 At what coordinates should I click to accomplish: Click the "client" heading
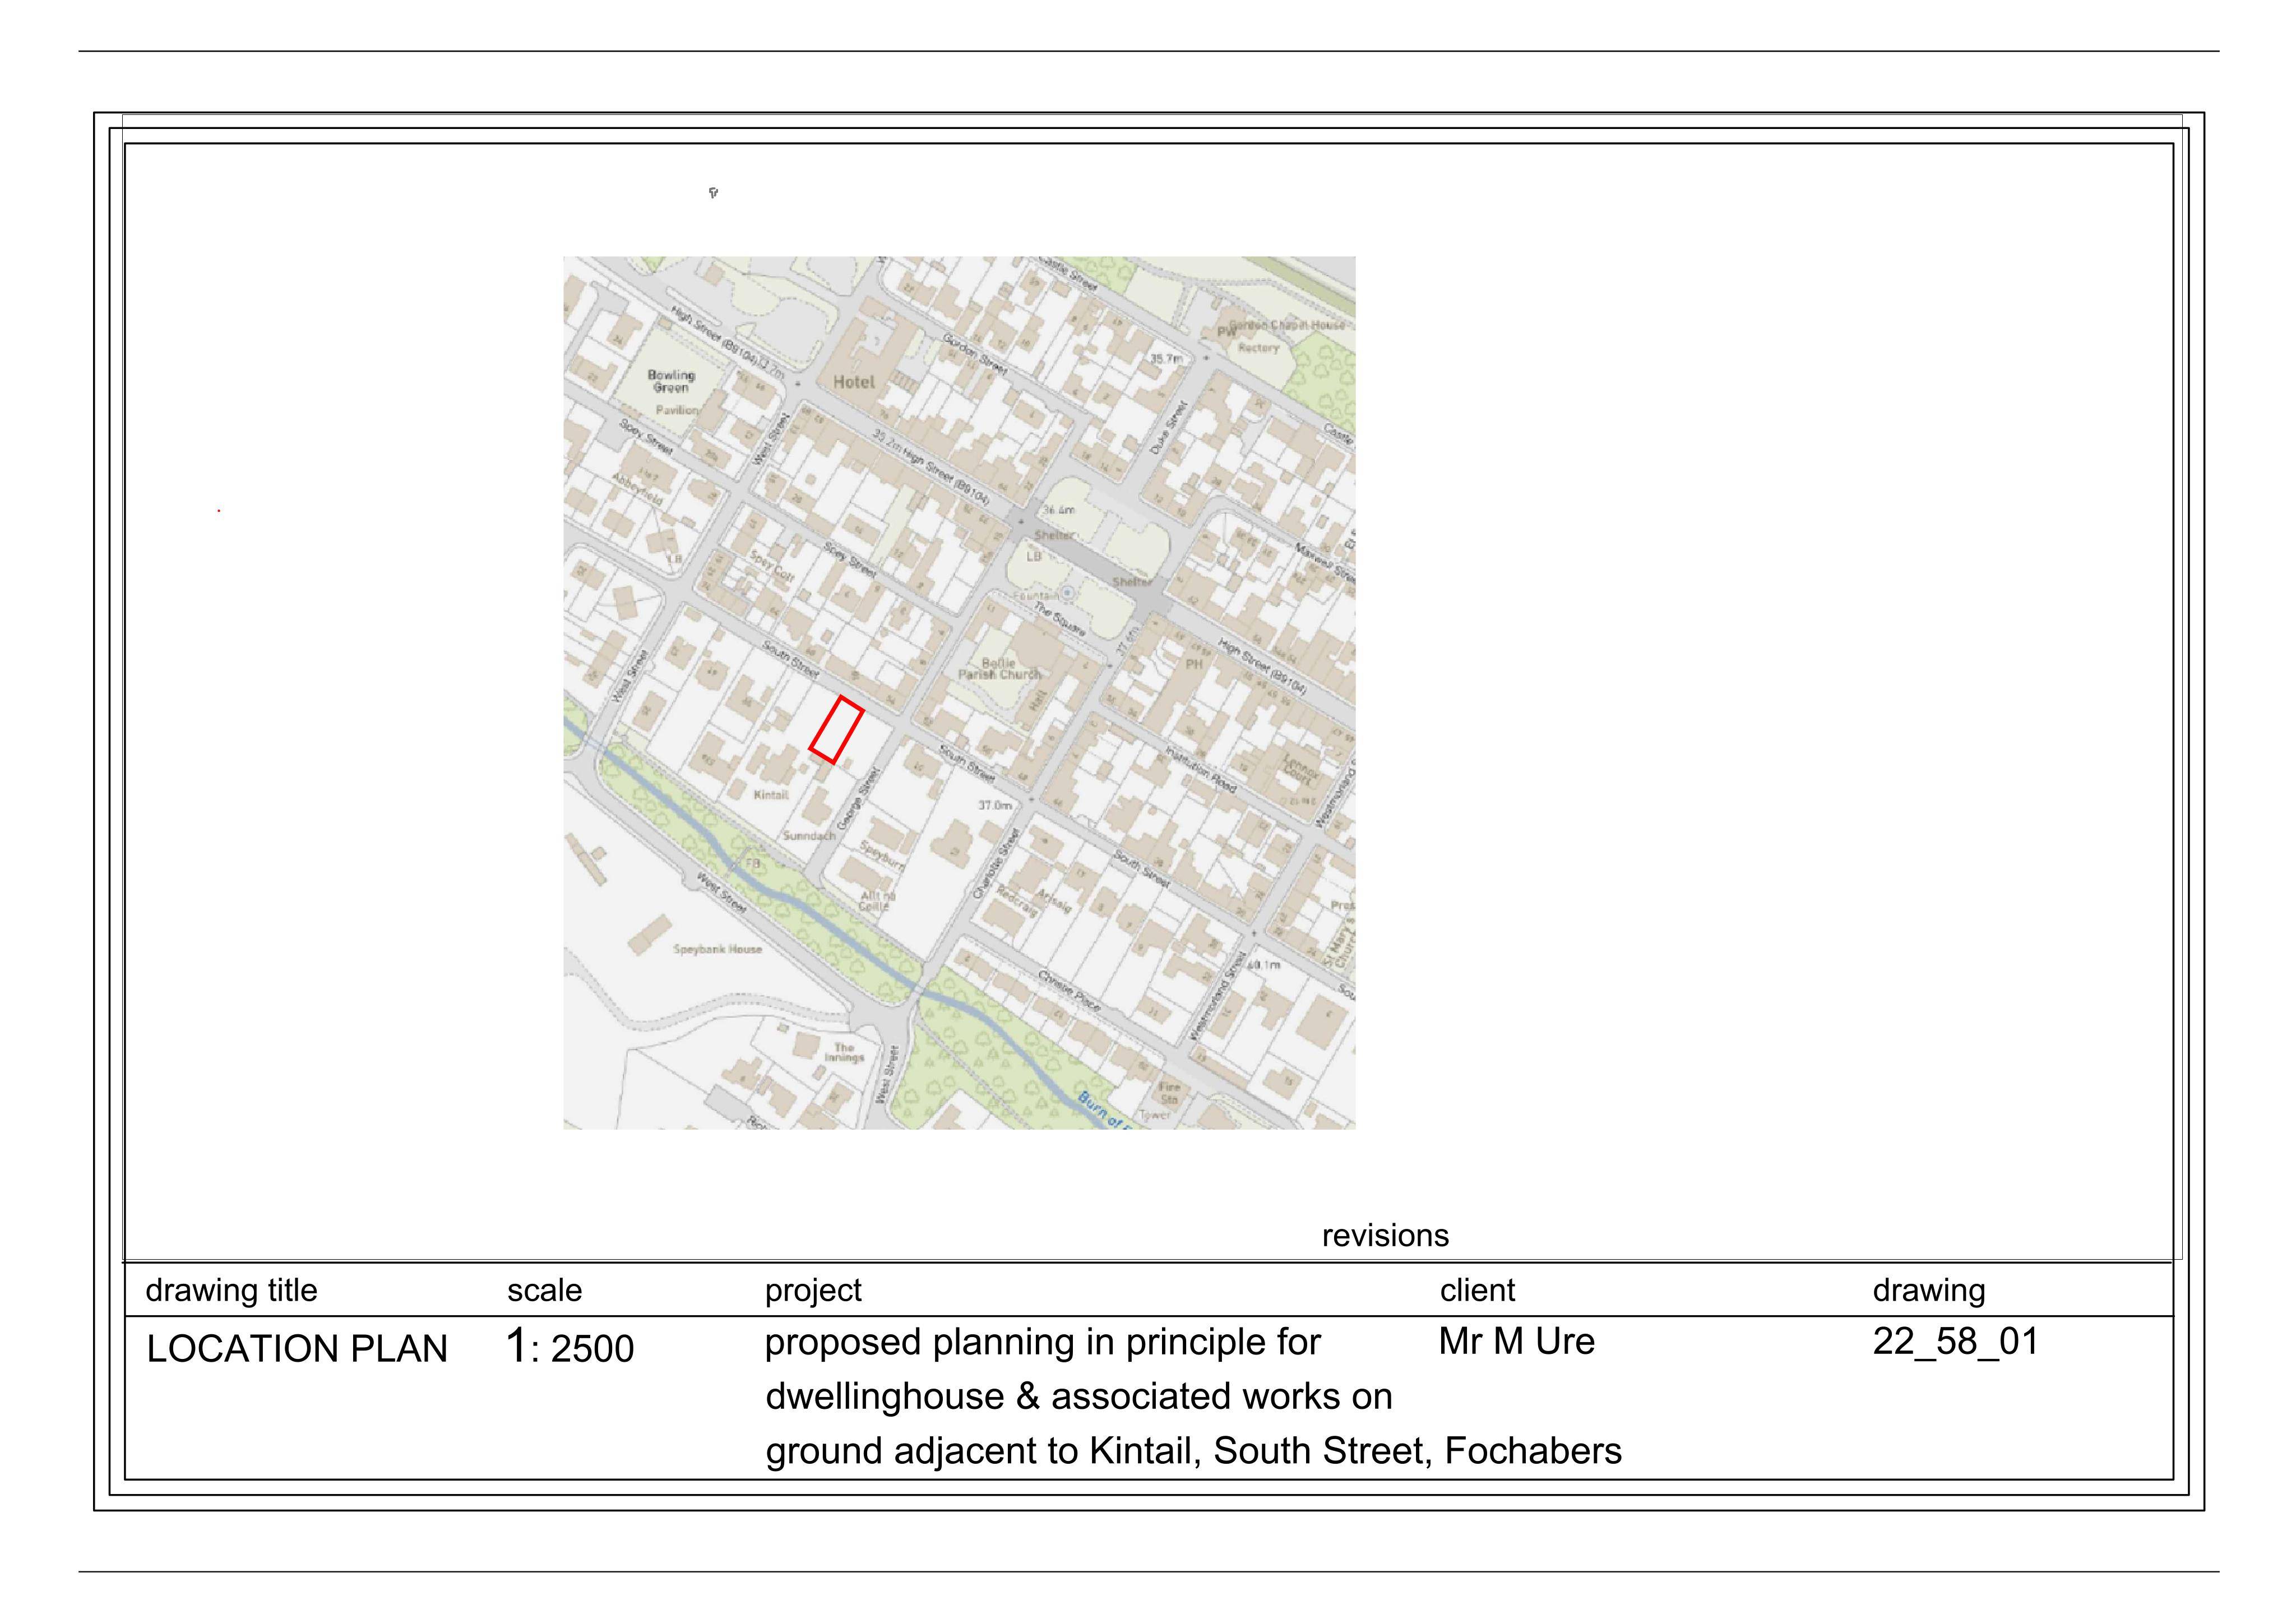click(x=1477, y=1291)
